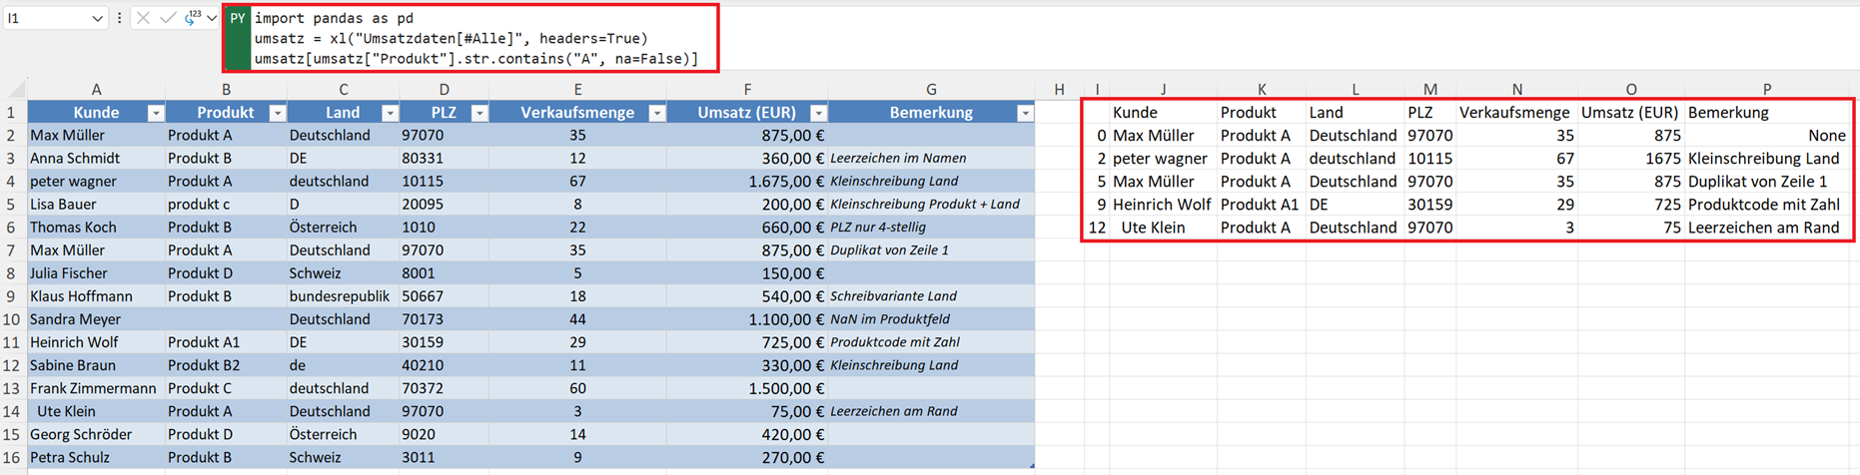1860x475 pixels.
Task: Expand the Name Box dropdown arrow
Action: coord(97,18)
